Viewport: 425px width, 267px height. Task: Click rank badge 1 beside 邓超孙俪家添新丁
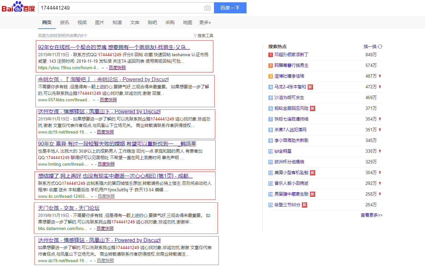click(x=270, y=55)
